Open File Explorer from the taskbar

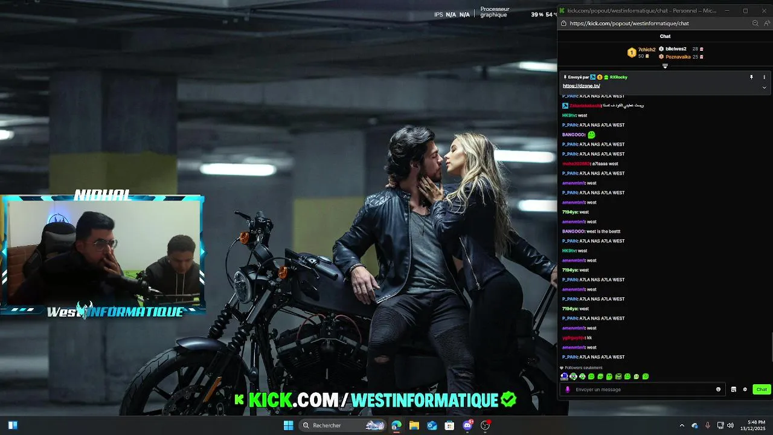[414, 425]
